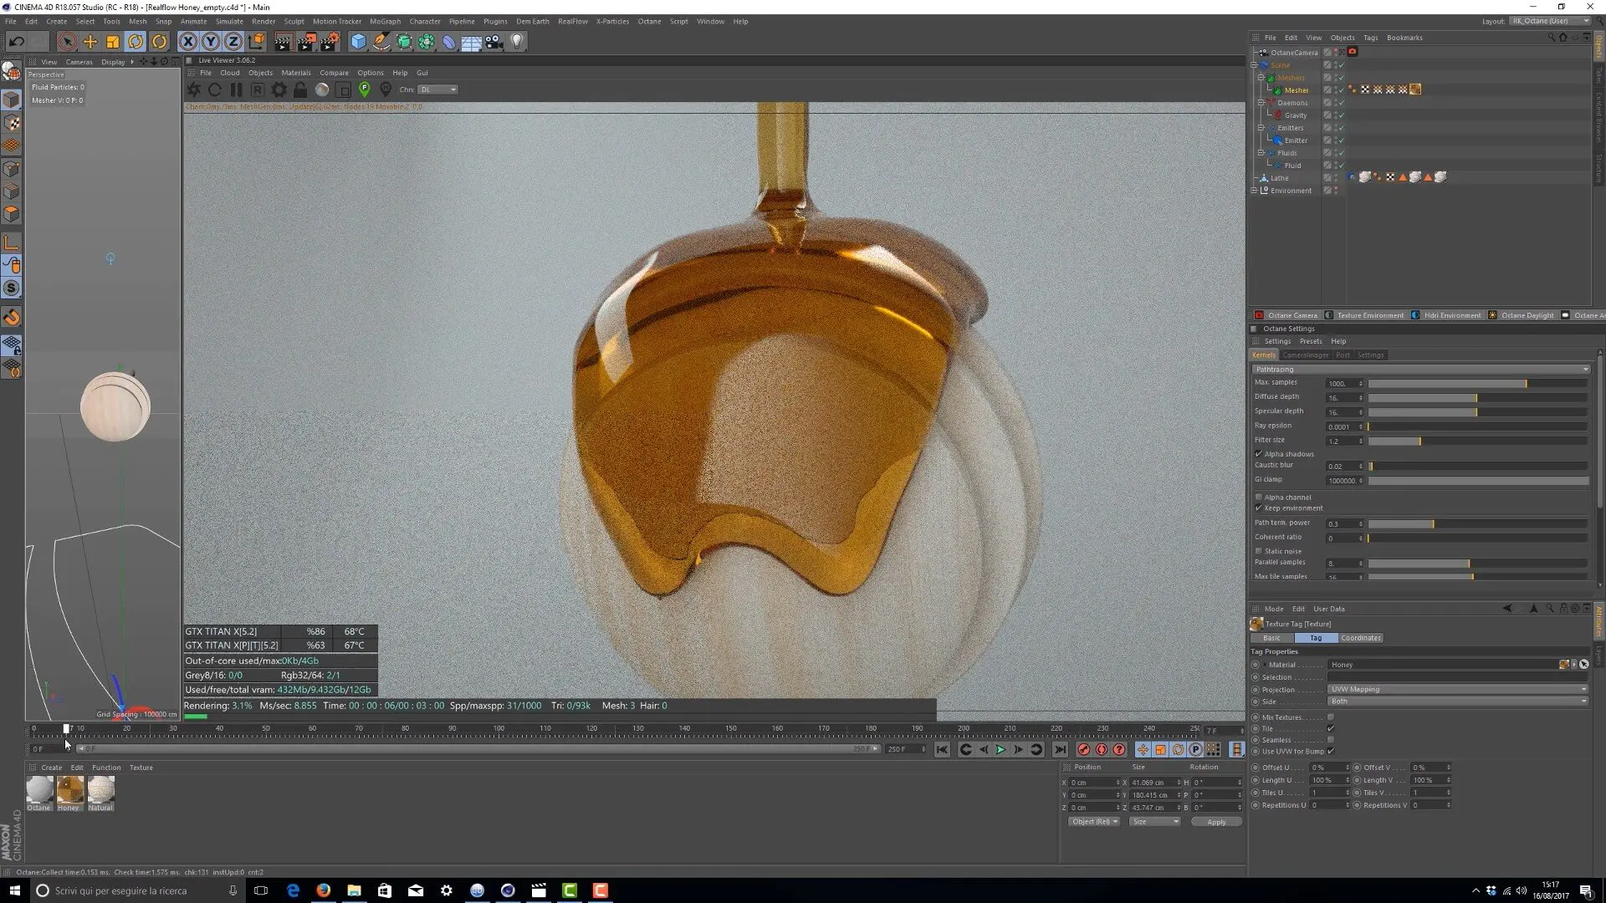Viewport: 1606px width, 903px height.
Task: Click the OctaneCamera red tag
Action: click(x=1353, y=52)
